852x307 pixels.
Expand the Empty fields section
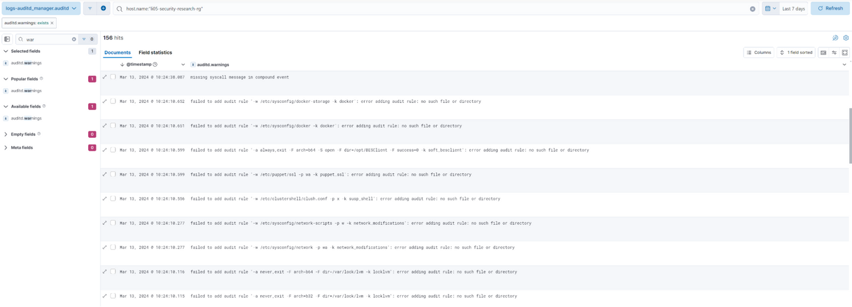pos(6,134)
